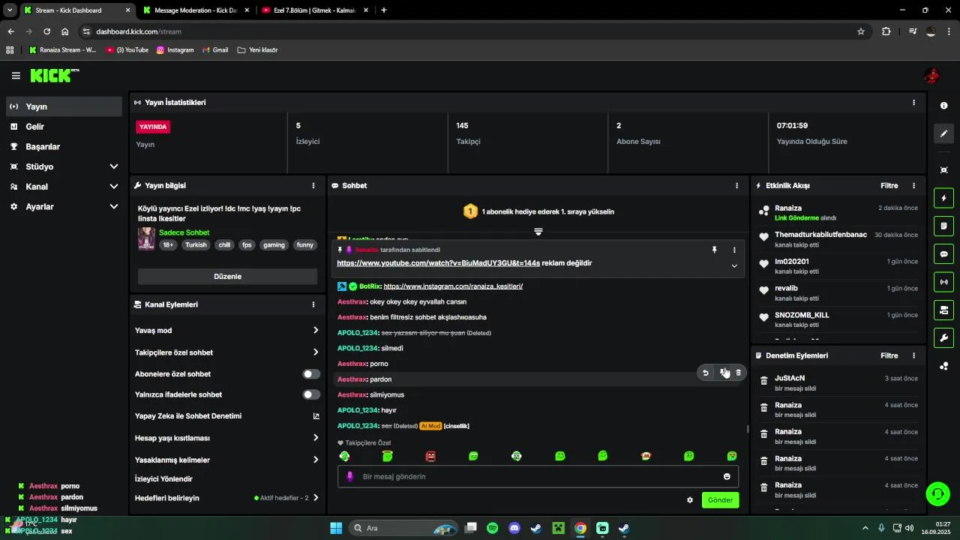Open pinned message three-dot options
The height and width of the screenshot is (540, 960).
pos(734,250)
